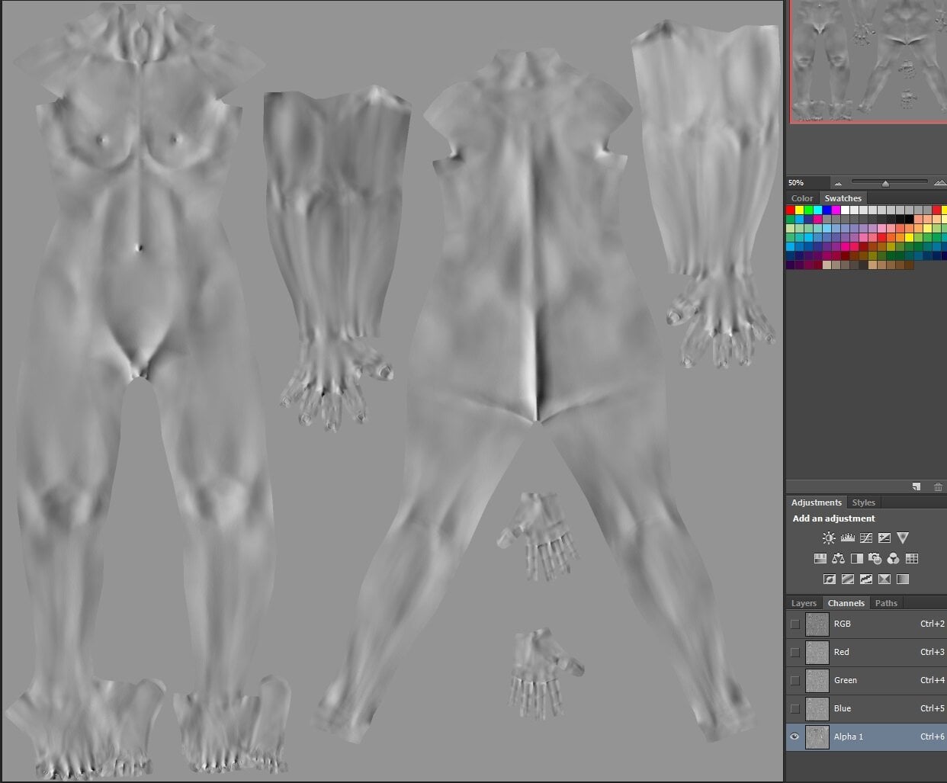The image size is (947, 783).
Task: Click the Alpha 1 channel thumbnail
Action: click(817, 736)
